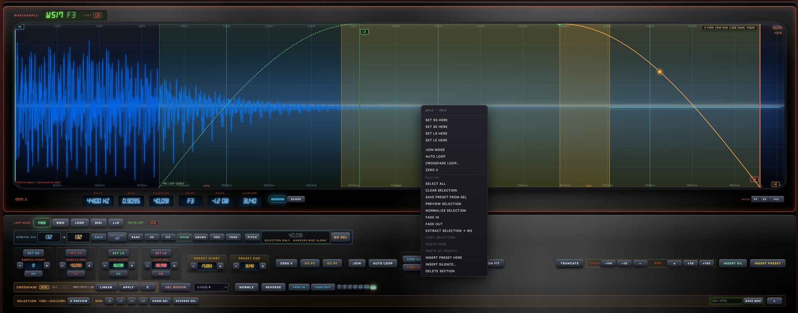Cancel crossfade with the X button
Screen dimensions: 798x313
coord(148,287)
